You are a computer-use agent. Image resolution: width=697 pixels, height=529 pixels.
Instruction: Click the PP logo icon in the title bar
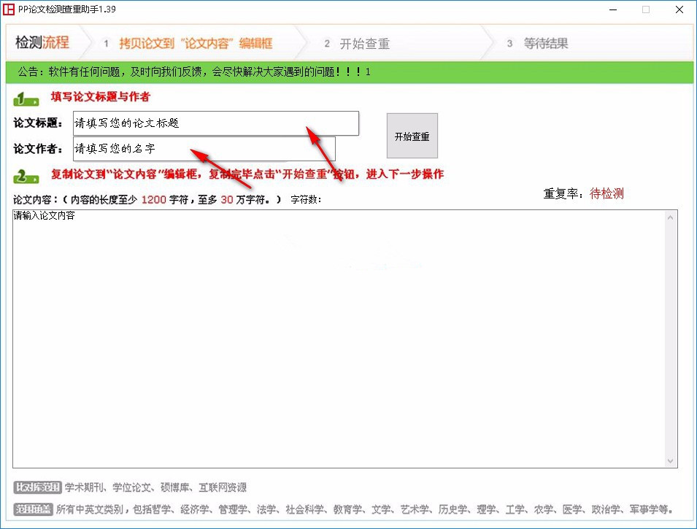pos(10,9)
